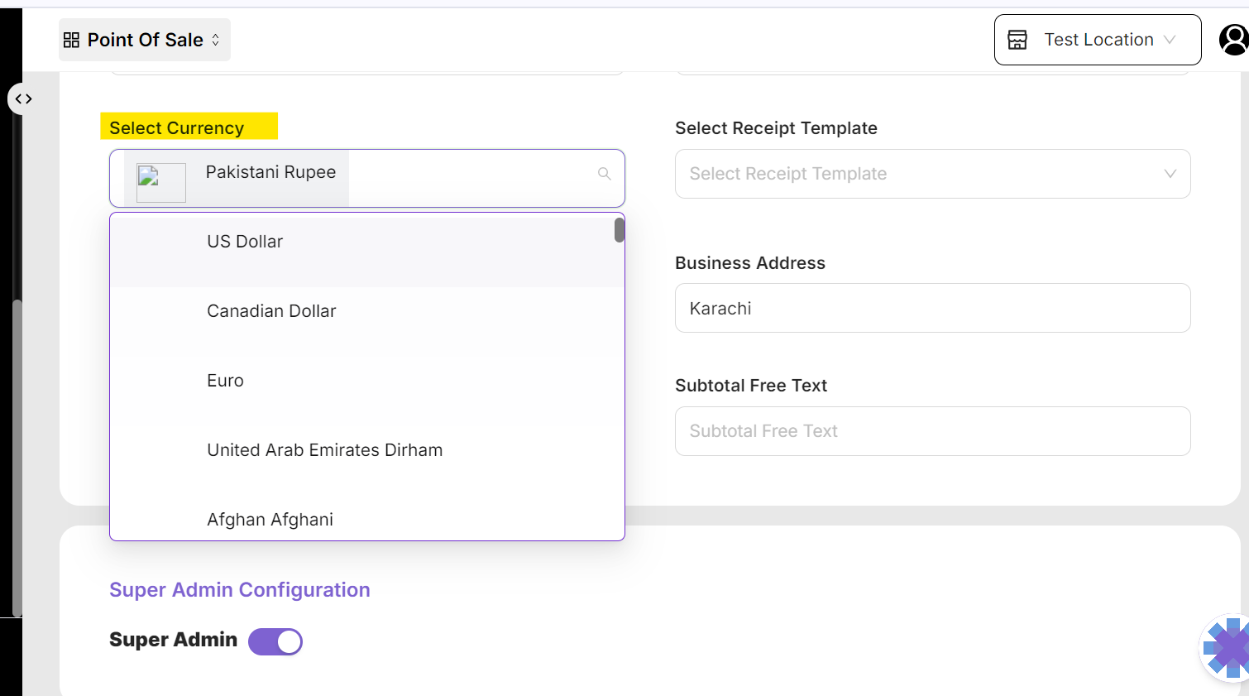
Task: Open the Select Receipt Template dropdown
Action: click(x=932, y=174)
